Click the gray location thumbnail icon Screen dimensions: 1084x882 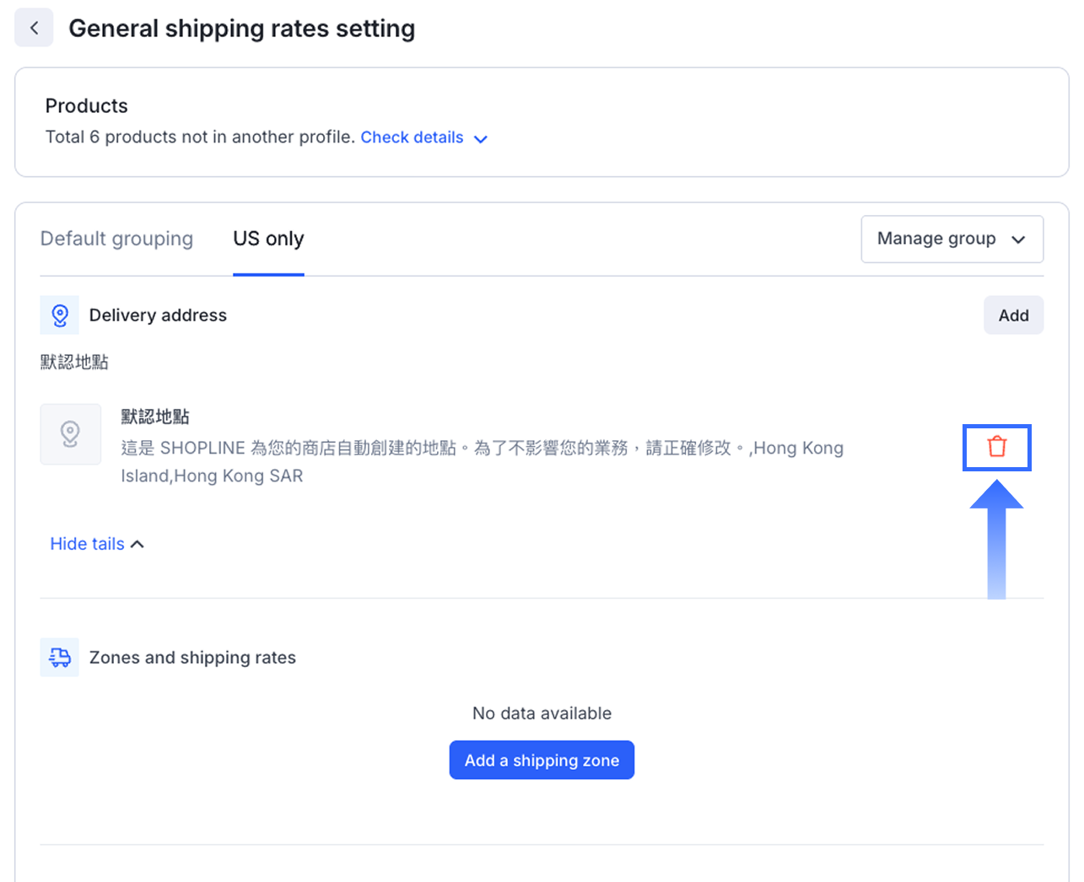coord(71,434)
